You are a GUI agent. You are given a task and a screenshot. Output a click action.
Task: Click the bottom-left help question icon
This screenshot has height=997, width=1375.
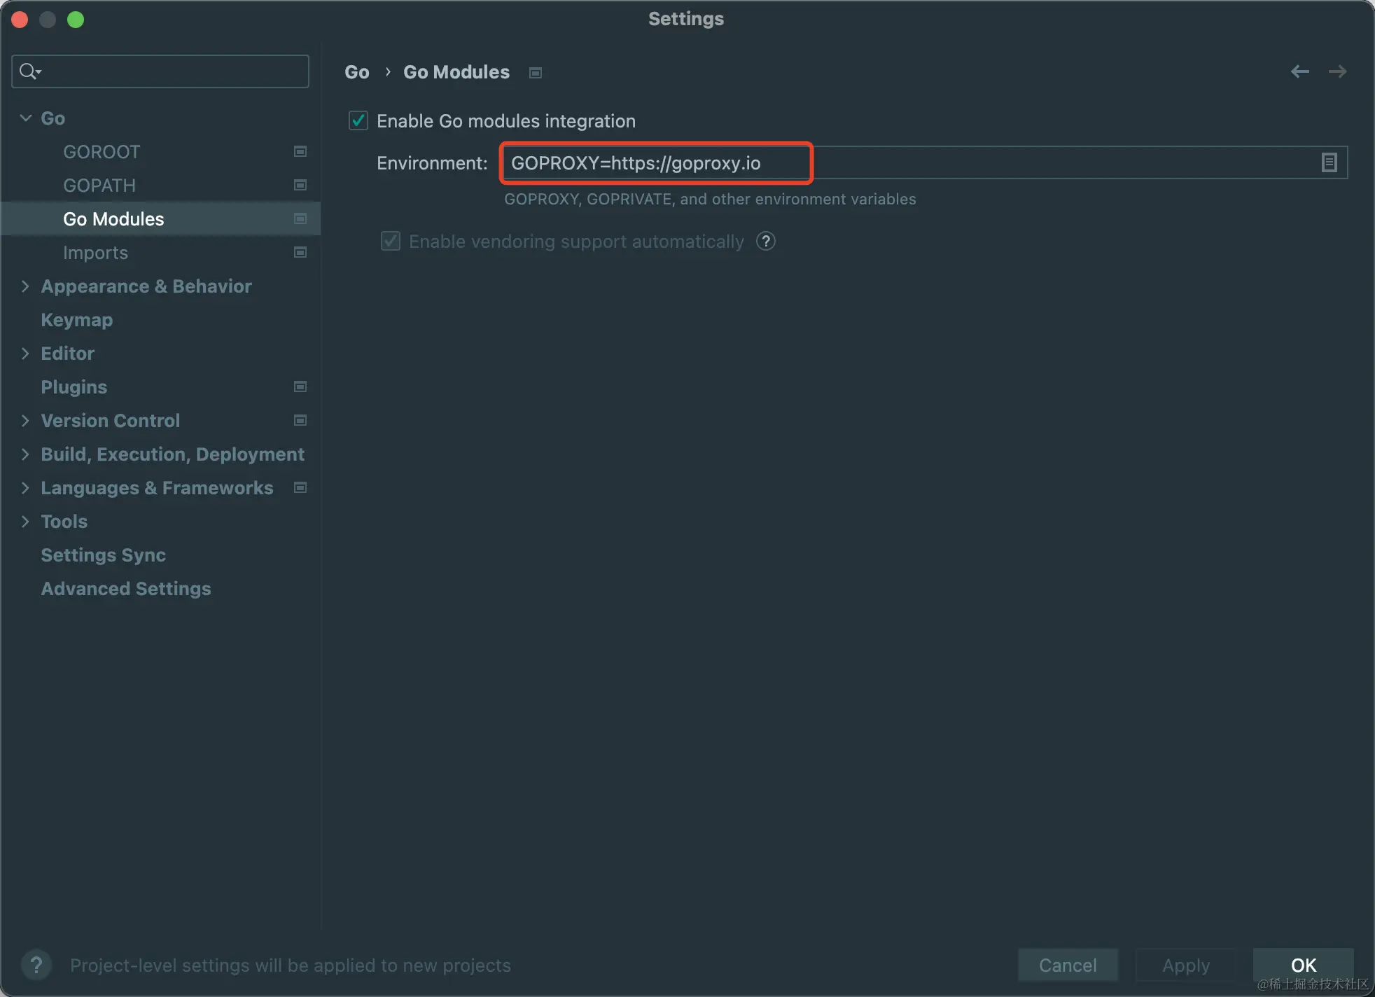pyautogui.click(x=36, y=965)
